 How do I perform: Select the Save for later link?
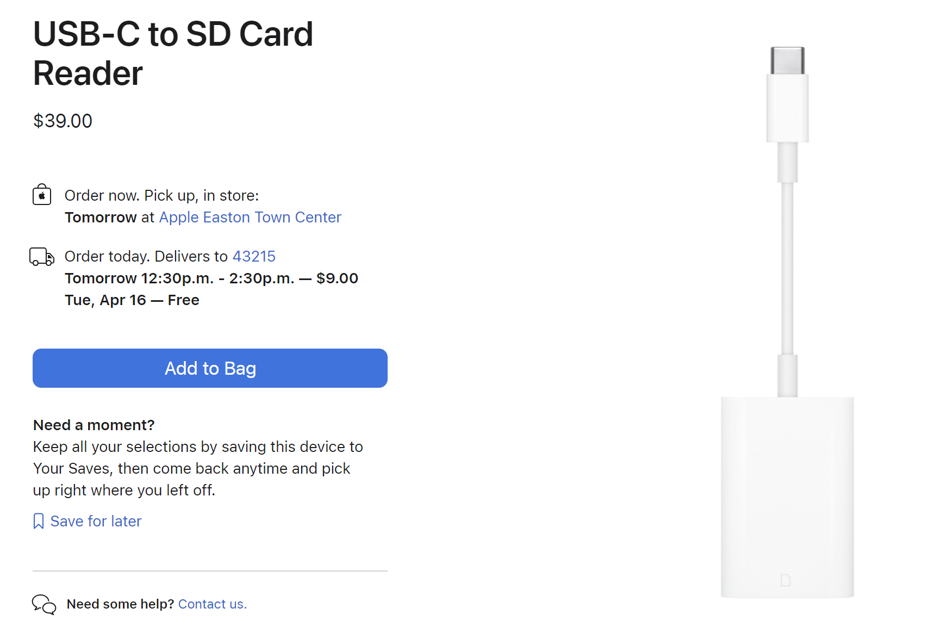tap(96, 521)
